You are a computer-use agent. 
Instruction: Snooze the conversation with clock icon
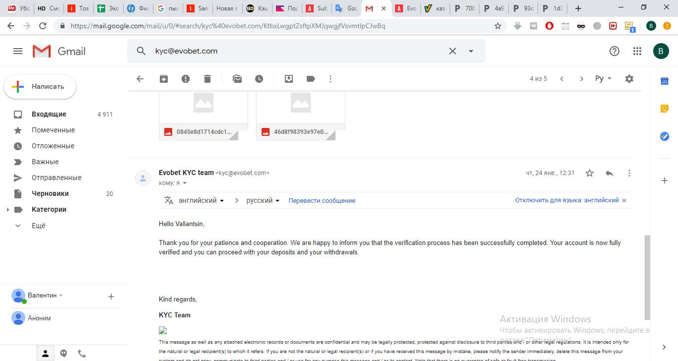259,79
